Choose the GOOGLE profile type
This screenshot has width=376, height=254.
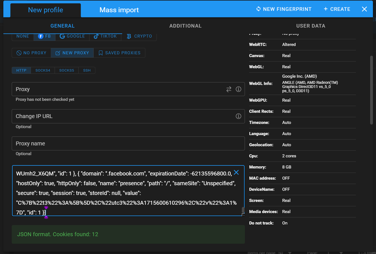(x=72, y=36)
